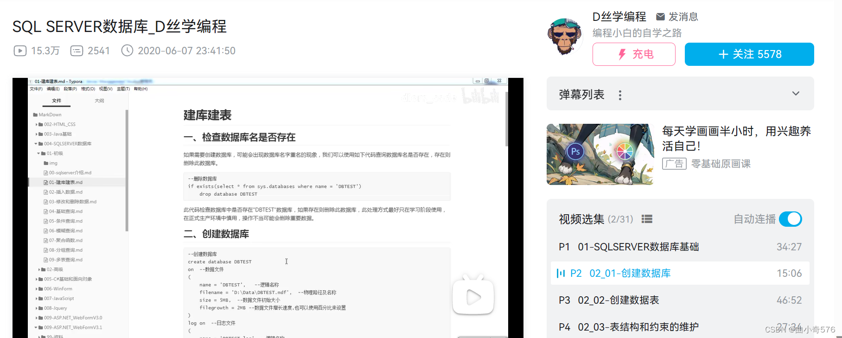Image resolution: width=842 pixels, height=338 pixels.
Task: Click the folder icon of 006-WinForm
Action: click(x=41, y=289)
